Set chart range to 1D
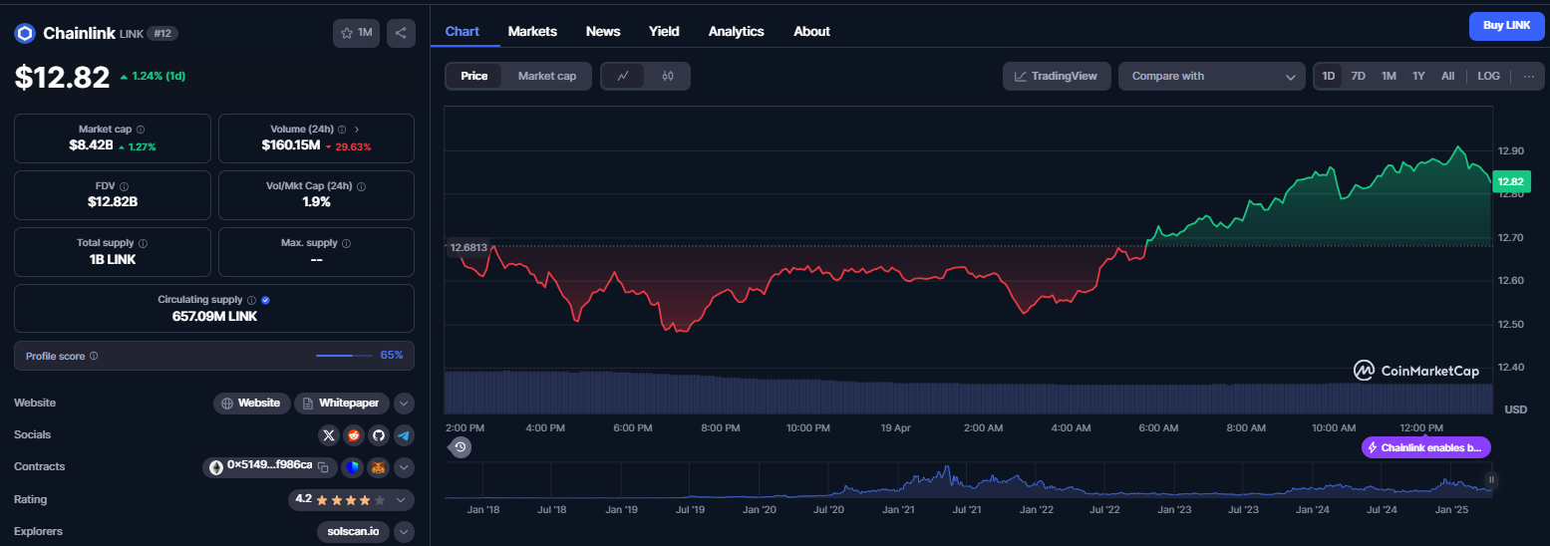This screenshot has width=1550, height=546. coord(1329,76)
